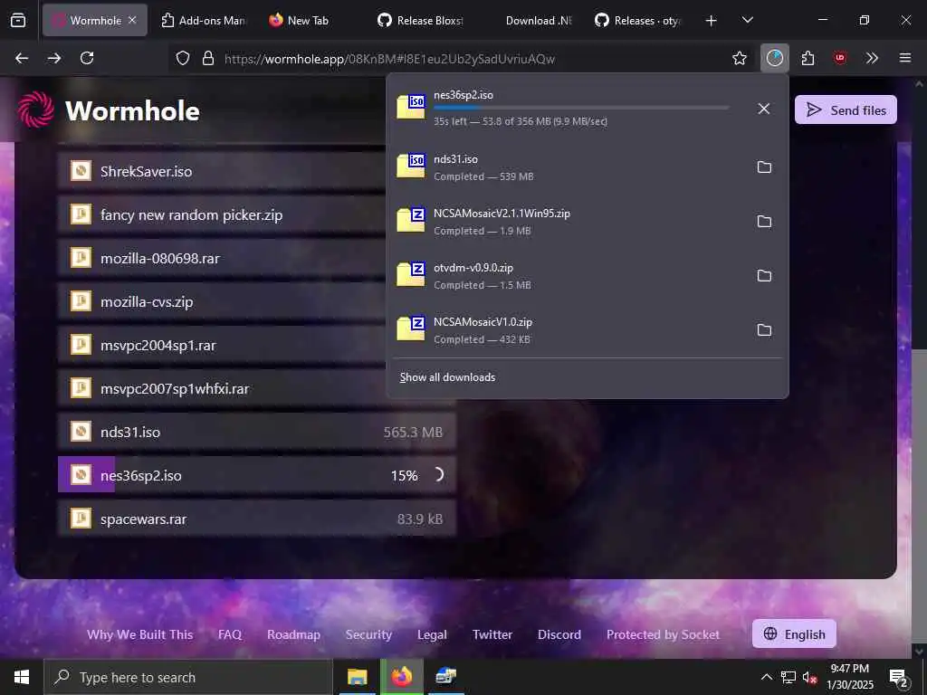Click file icon of nes36sp2.iso in Wormhole list

point(81,474)
